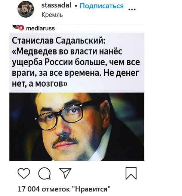Share post via paper plane icon
The height and width of the screenshot is (196, 182).
pyautogui.click(x=65, y=173)
